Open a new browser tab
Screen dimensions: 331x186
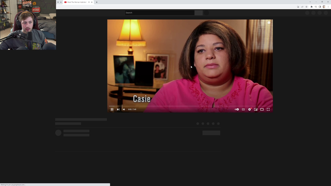tap(97, 2)
